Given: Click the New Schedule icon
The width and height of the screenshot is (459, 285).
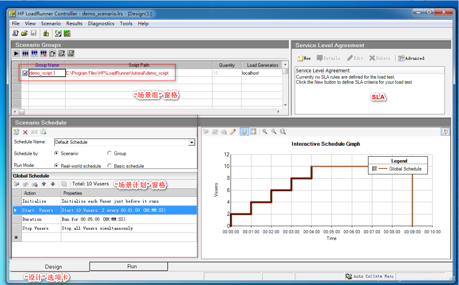Looking at the screenshot, I should (x=16, y=132).
